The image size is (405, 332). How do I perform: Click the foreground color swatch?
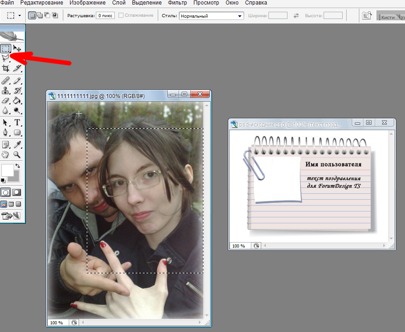click(x=7, y=170)
